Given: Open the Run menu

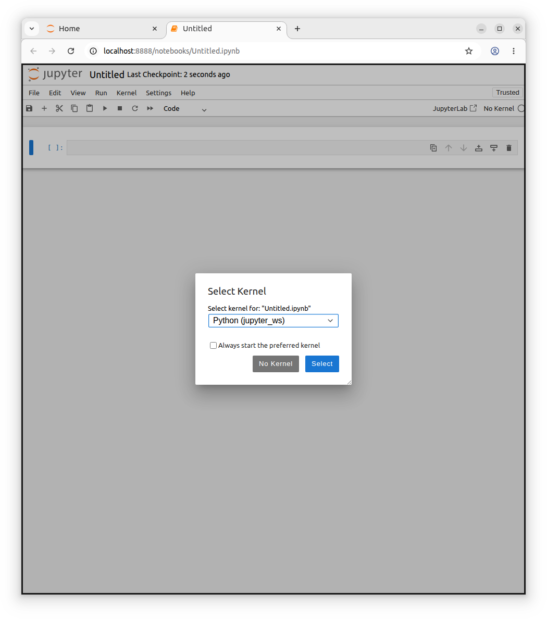Looking at the screenshot, I should (x=101, y=93).
